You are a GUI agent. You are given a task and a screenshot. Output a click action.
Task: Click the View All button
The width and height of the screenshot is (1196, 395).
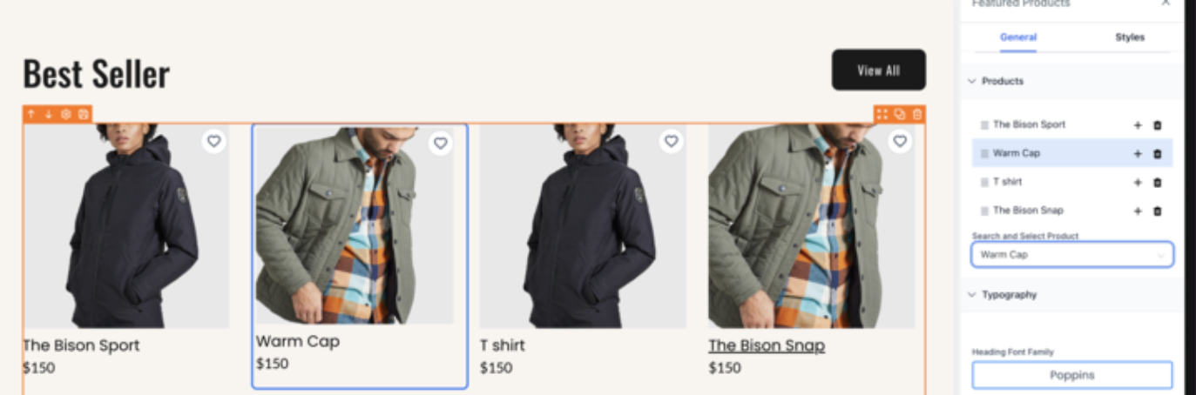tap(879, 70)
